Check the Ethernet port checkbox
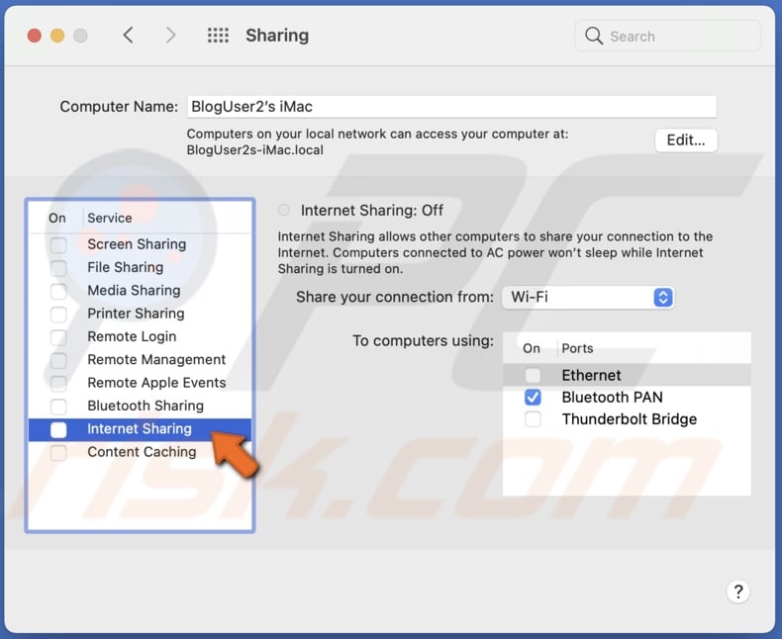Viewport: 782px width, 639px height. [x=533, y=375]
